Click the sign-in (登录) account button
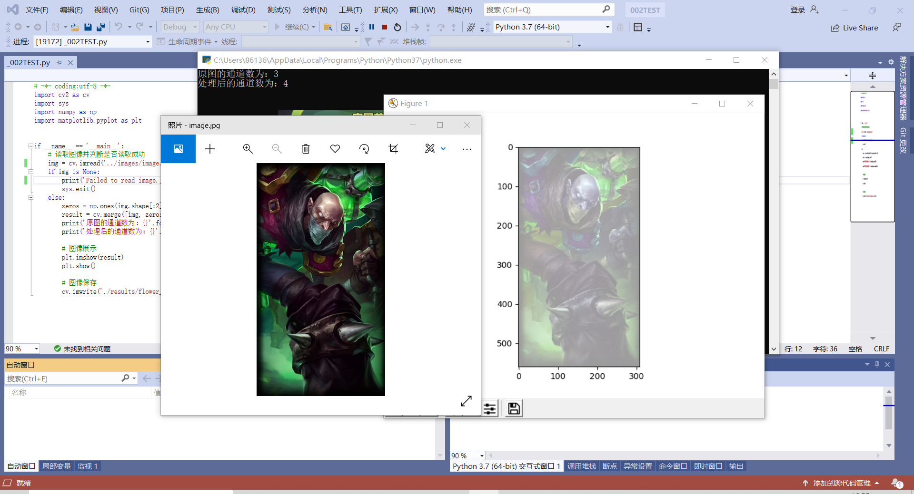Image resolution: width=914 pixels, height=494 pixels. tap(805, 10)
